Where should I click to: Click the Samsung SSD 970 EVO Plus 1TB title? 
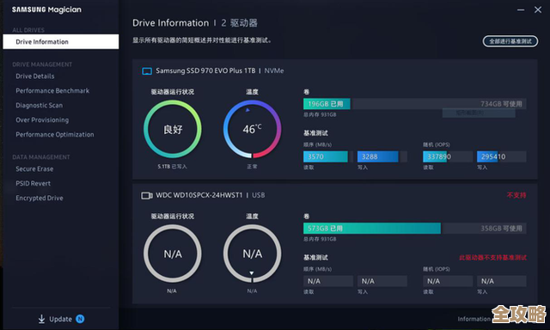pyautogui.click(x=205, y=70)
